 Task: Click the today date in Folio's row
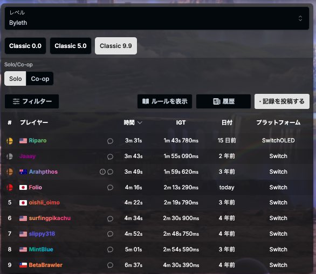pos(226,188)
